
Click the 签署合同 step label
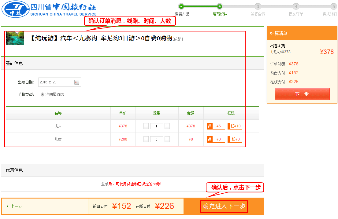click(258, 14)
